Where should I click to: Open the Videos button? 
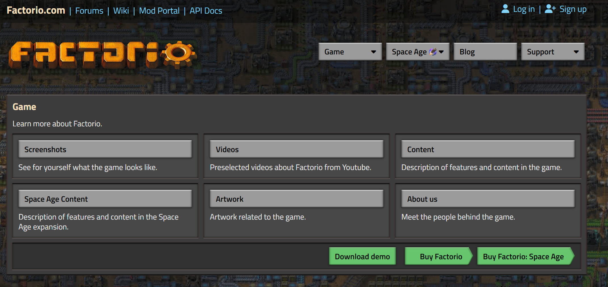(x=296, y=149)
